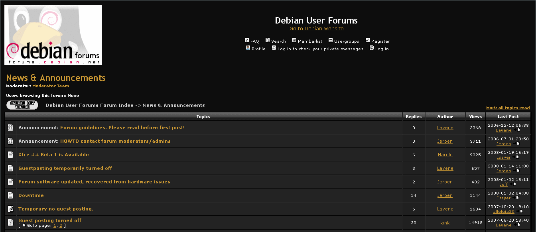536x232 pixels.
Task: Open Debian User Forums Forum Index breadcrumb
Action: [90, 105]
